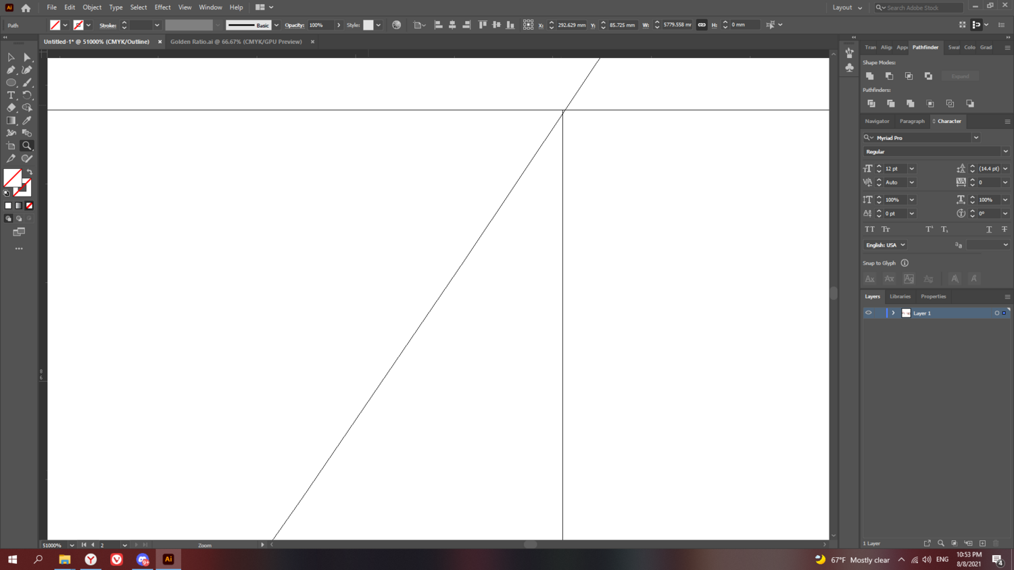Image resolution: width=1014 pixels, height=570 pixels.
Task: Pick the Pen tool
Action: point(11,70)
